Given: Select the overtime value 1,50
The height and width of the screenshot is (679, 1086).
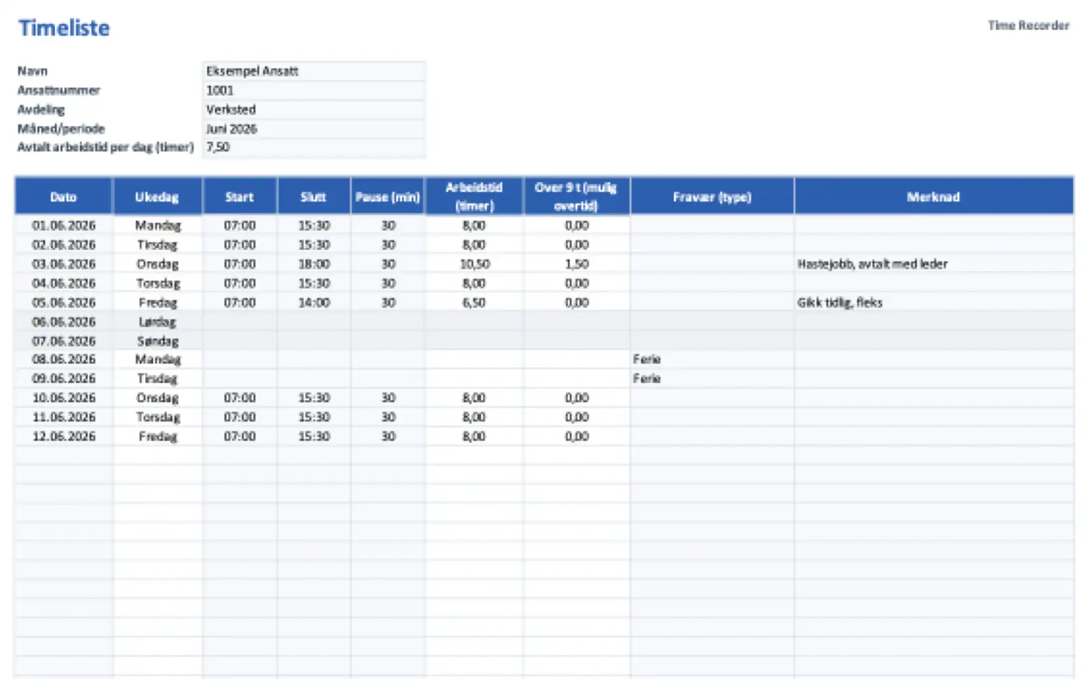Looking at the screenshot, I should [x=576, y=264].
